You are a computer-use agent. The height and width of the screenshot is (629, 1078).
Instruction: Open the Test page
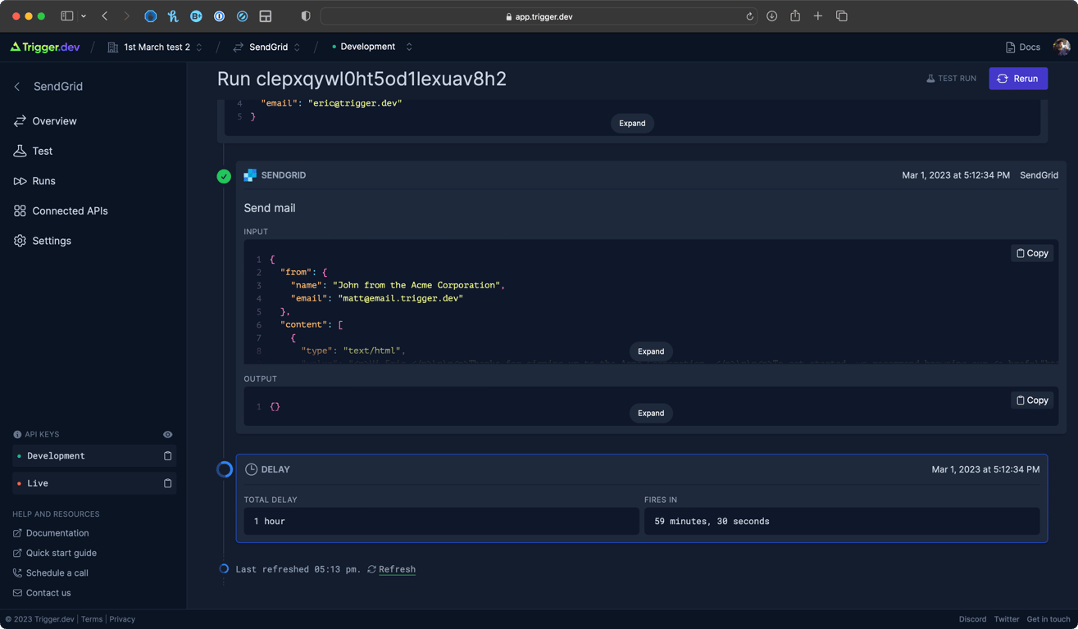pos(43,151)
